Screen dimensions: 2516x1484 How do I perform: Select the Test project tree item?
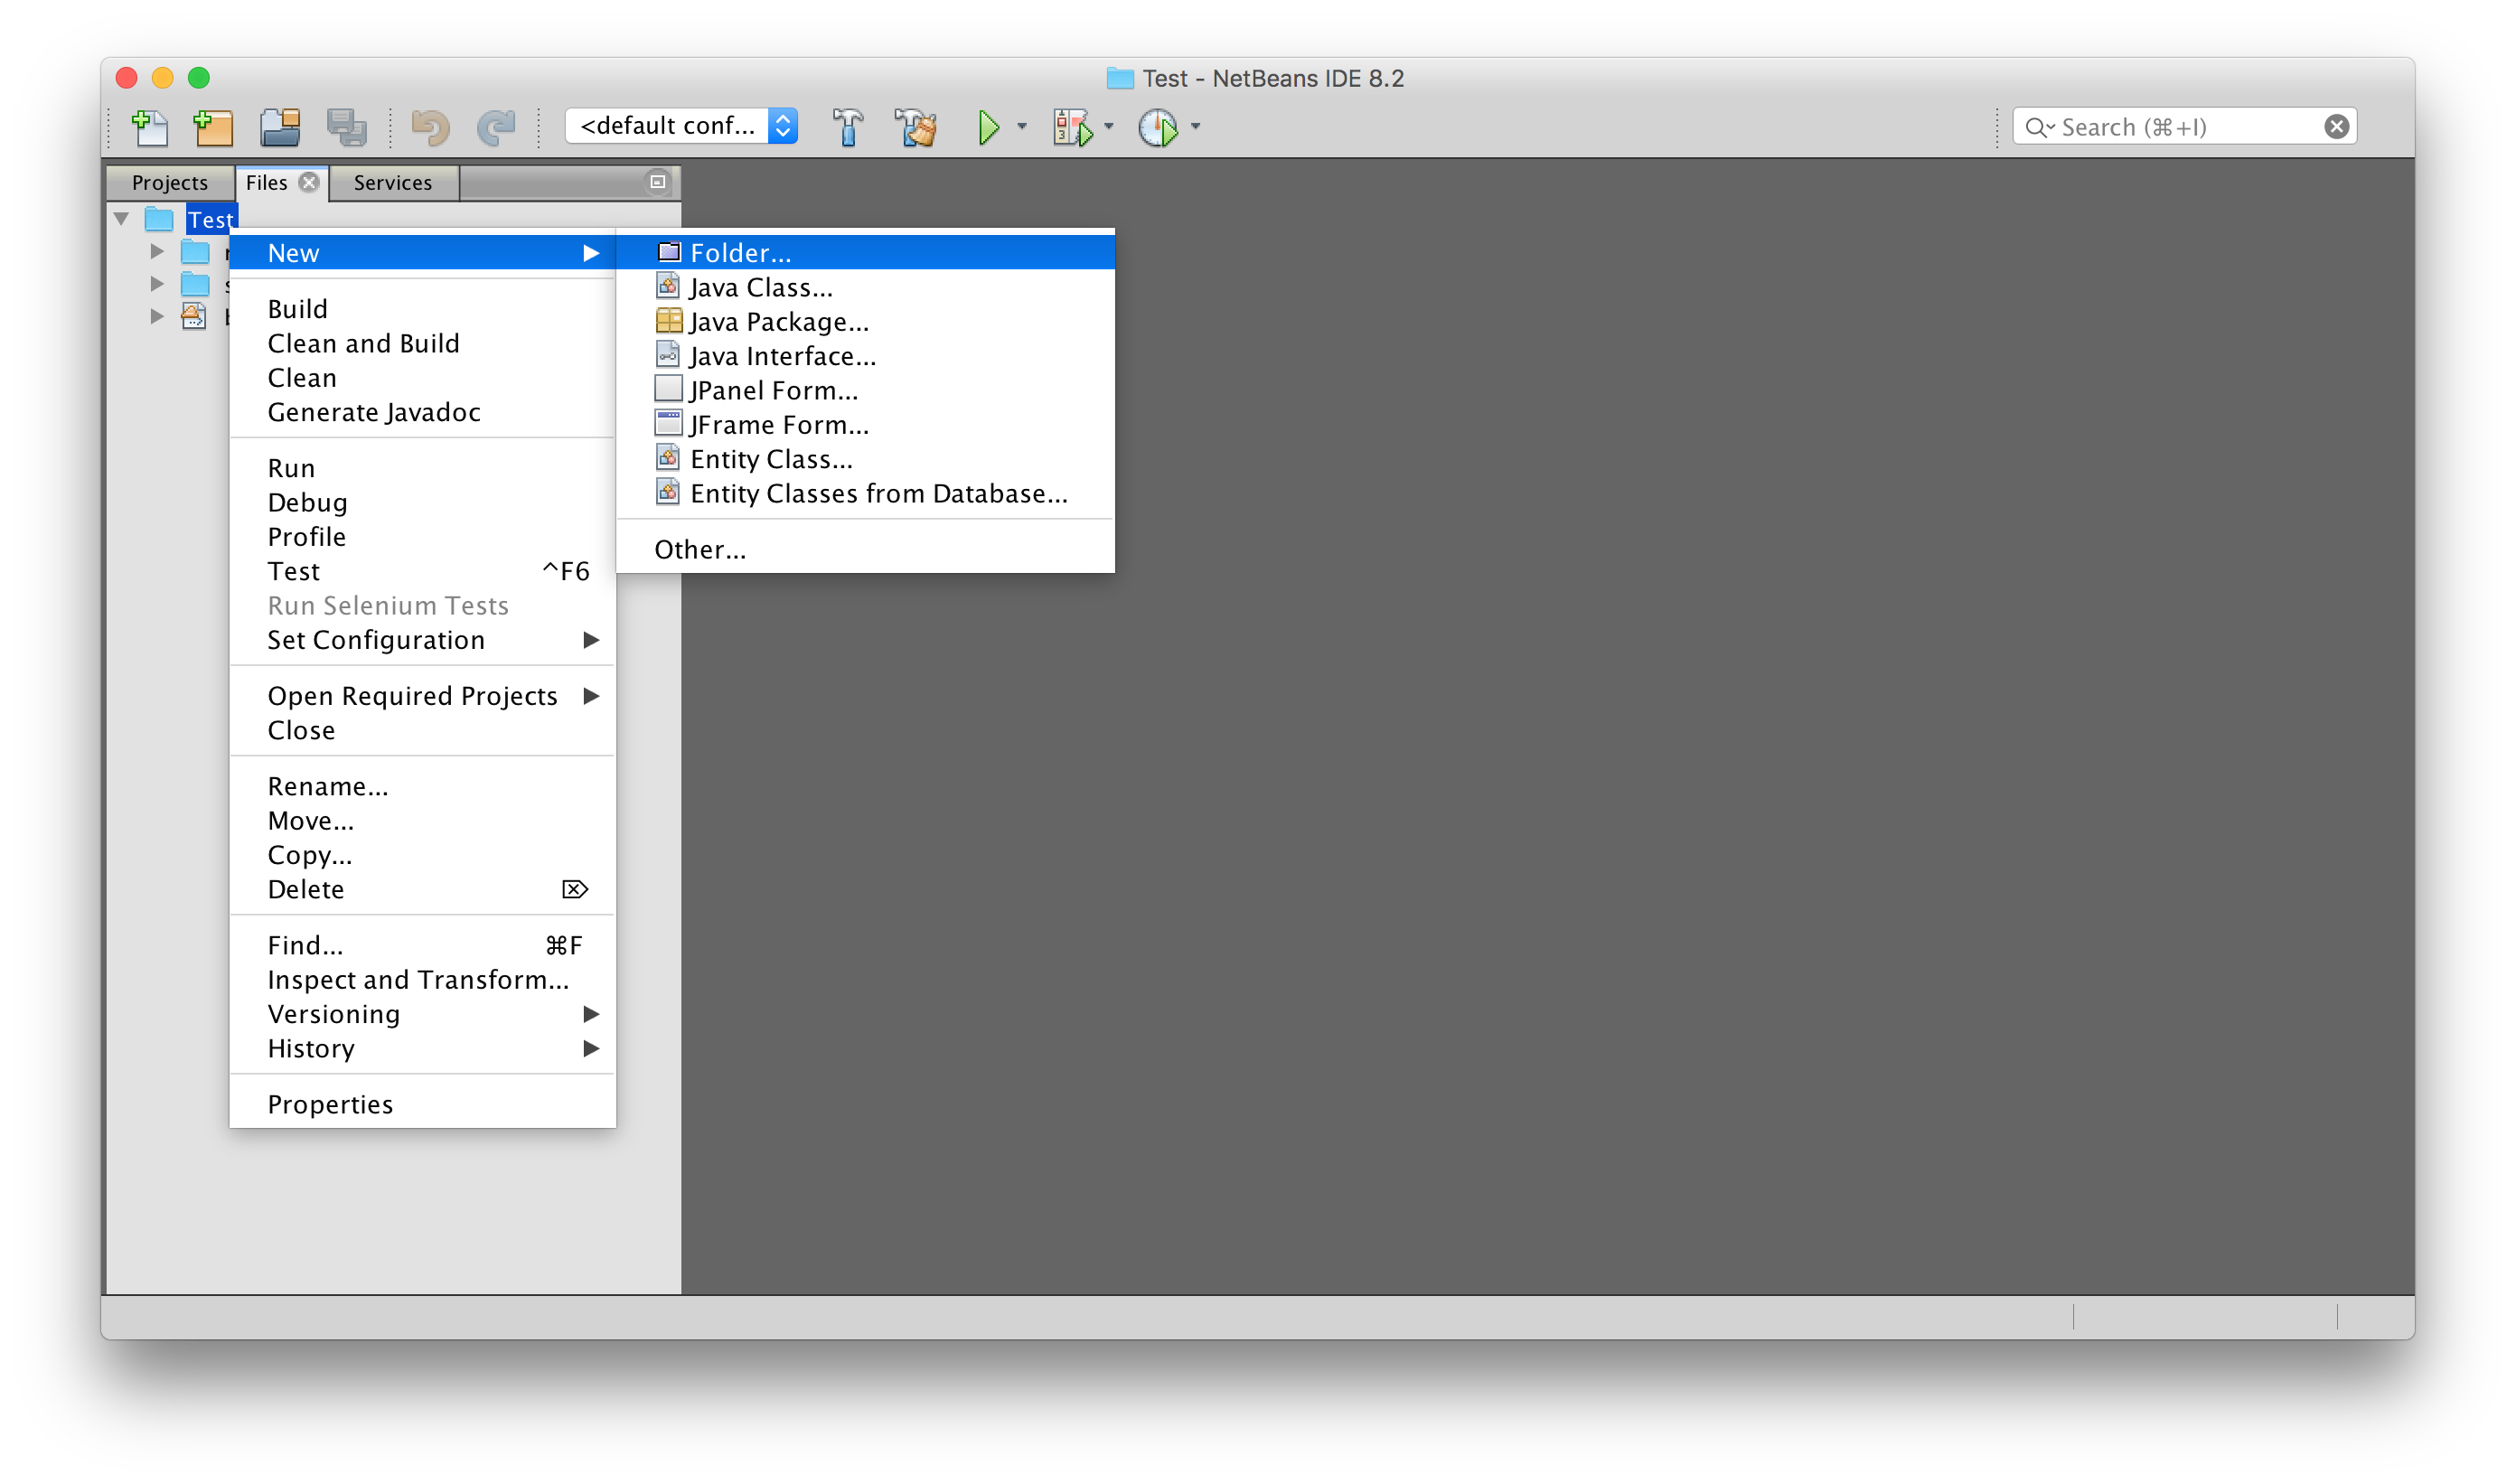tap(211, 219)
